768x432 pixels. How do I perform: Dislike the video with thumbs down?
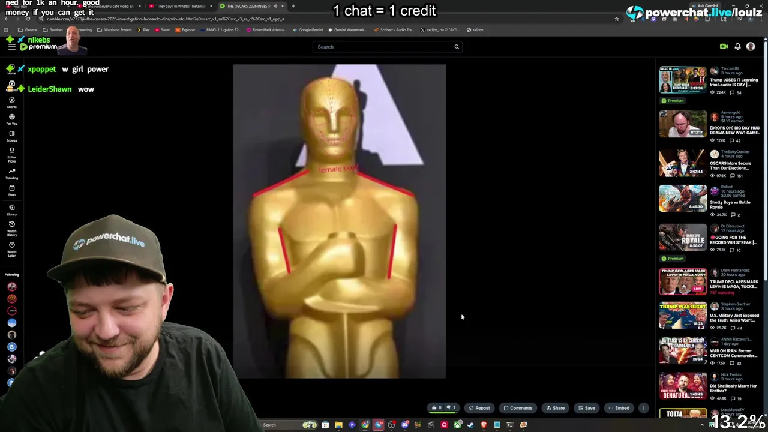click(x=451, y=408)
